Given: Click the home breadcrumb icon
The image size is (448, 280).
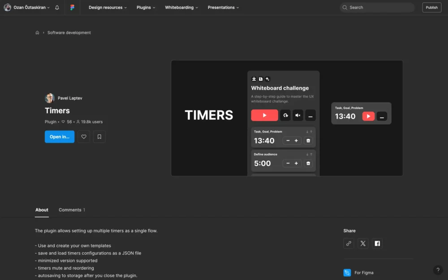Looking at the screenshot, I should [x=37, y=33].
